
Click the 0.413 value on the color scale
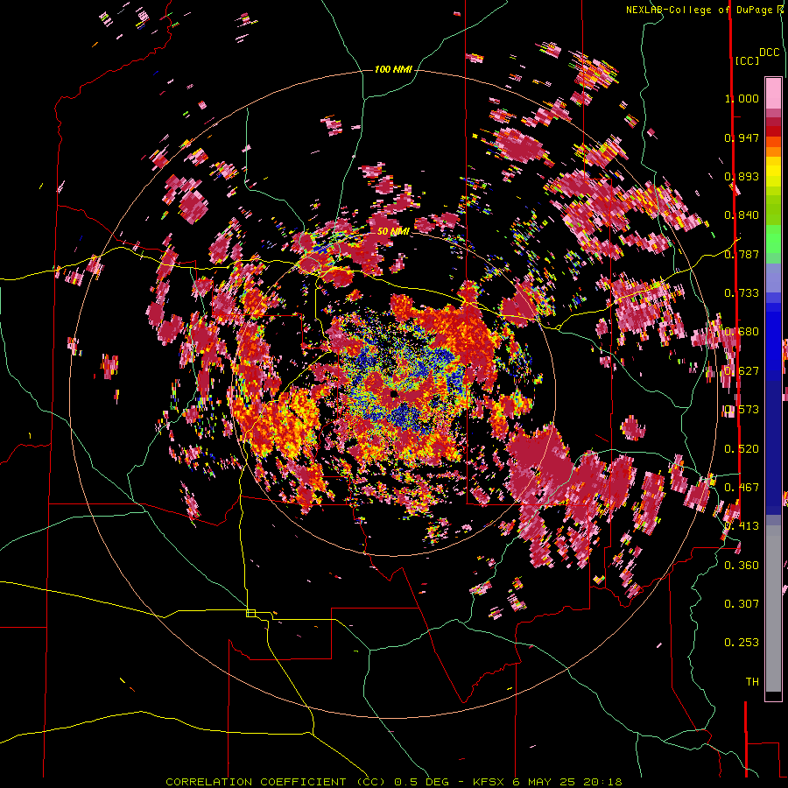742,526
